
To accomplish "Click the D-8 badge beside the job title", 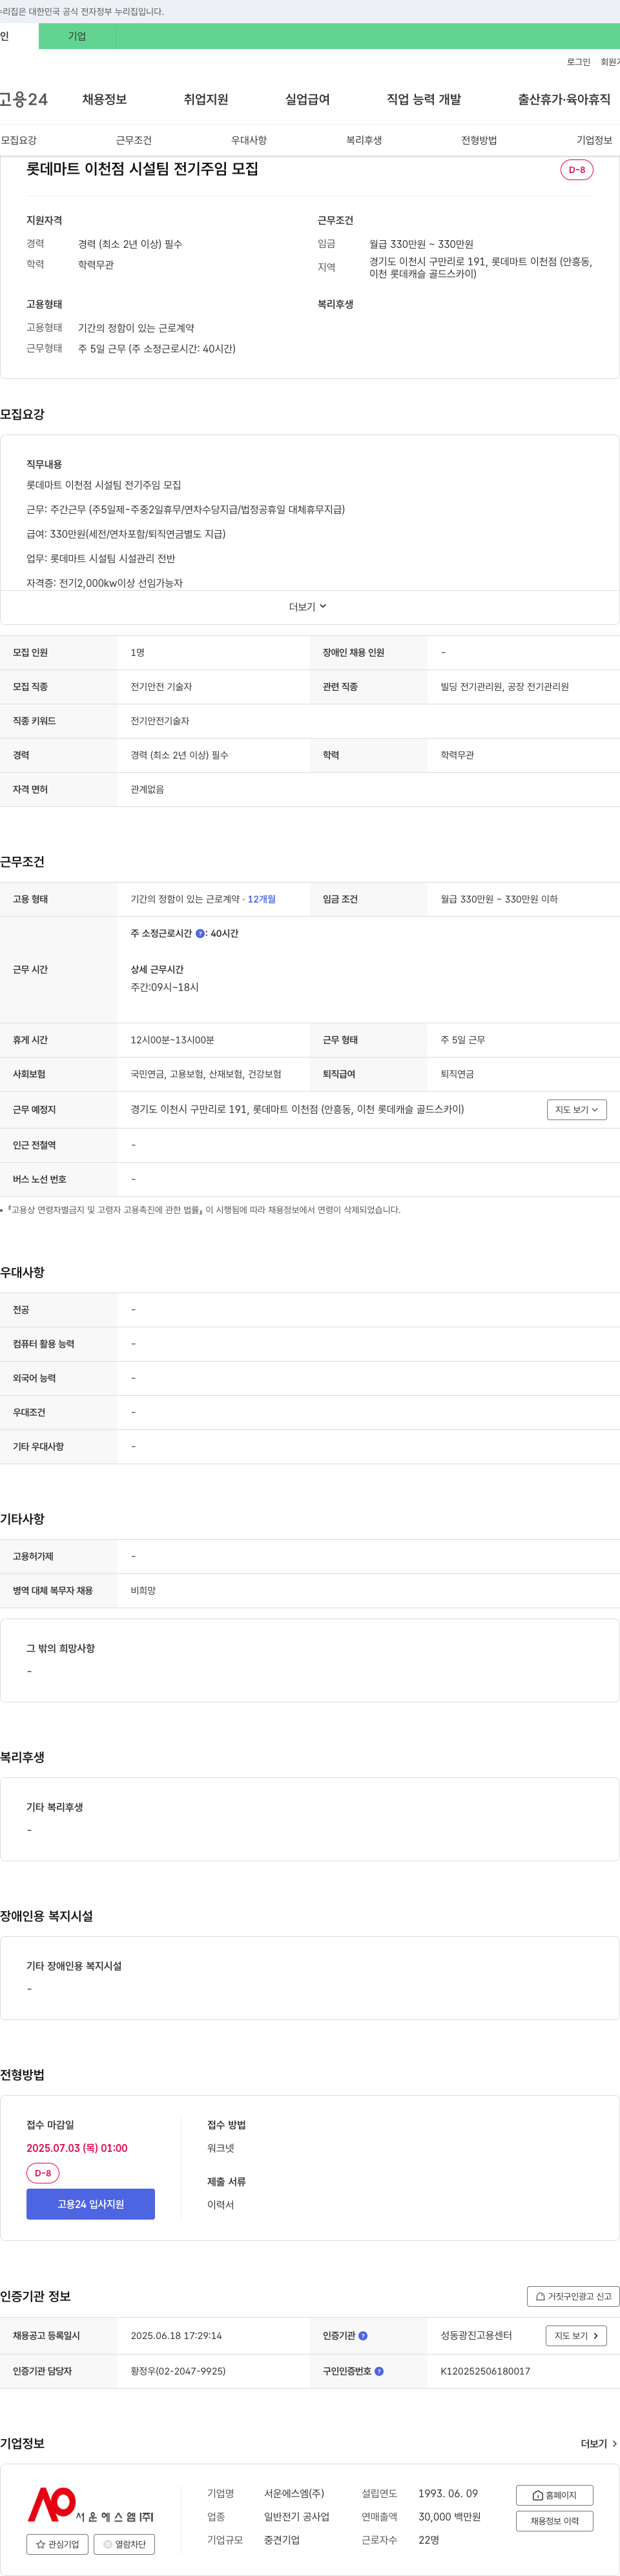I will pyautogui.click(x=577, y=170).
